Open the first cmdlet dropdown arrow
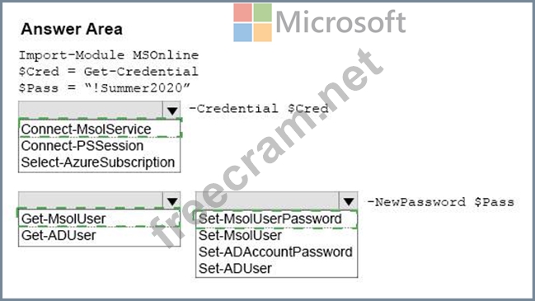The width and height of the screenshot is (535, 301). tap(172, 110)
